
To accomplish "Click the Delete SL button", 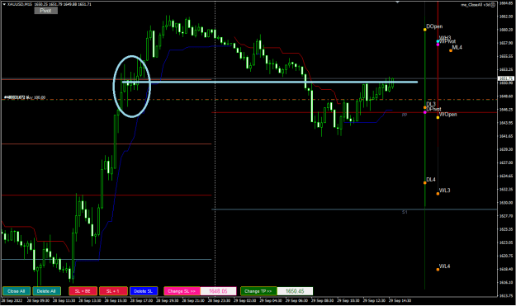I will [144, 291].
